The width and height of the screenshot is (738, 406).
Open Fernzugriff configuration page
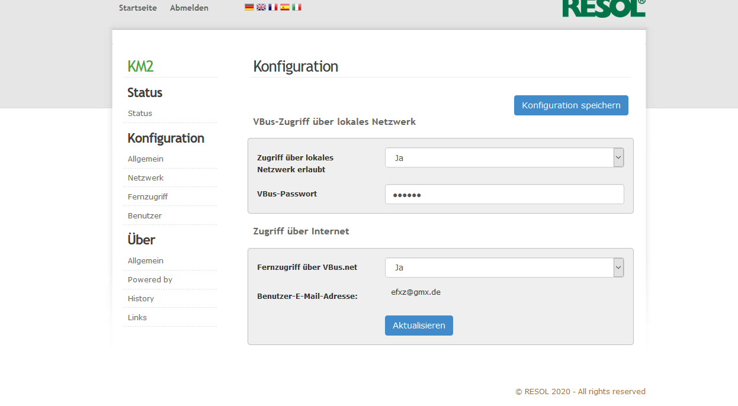pos(148,197)
